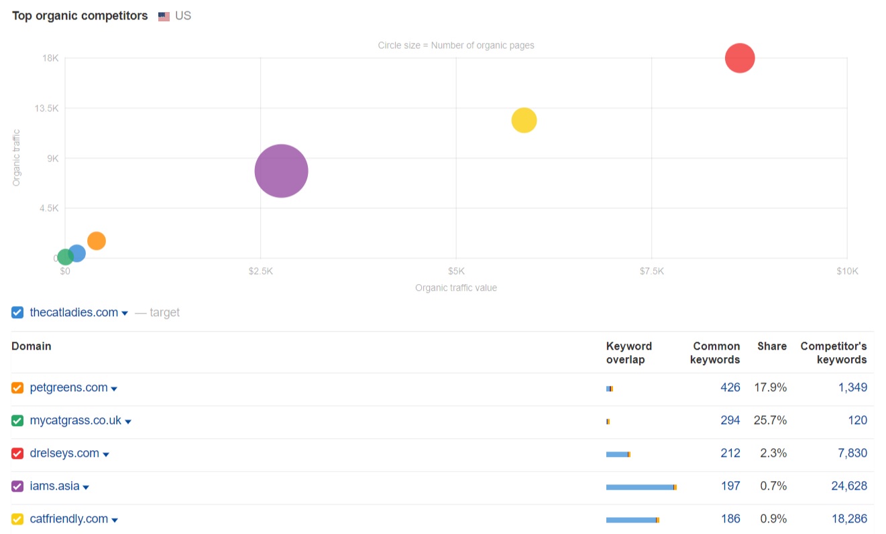Screen dimensions: 886x534
Task: Untick the purple iams.asia checkbox
Action: tap(17, 486)
